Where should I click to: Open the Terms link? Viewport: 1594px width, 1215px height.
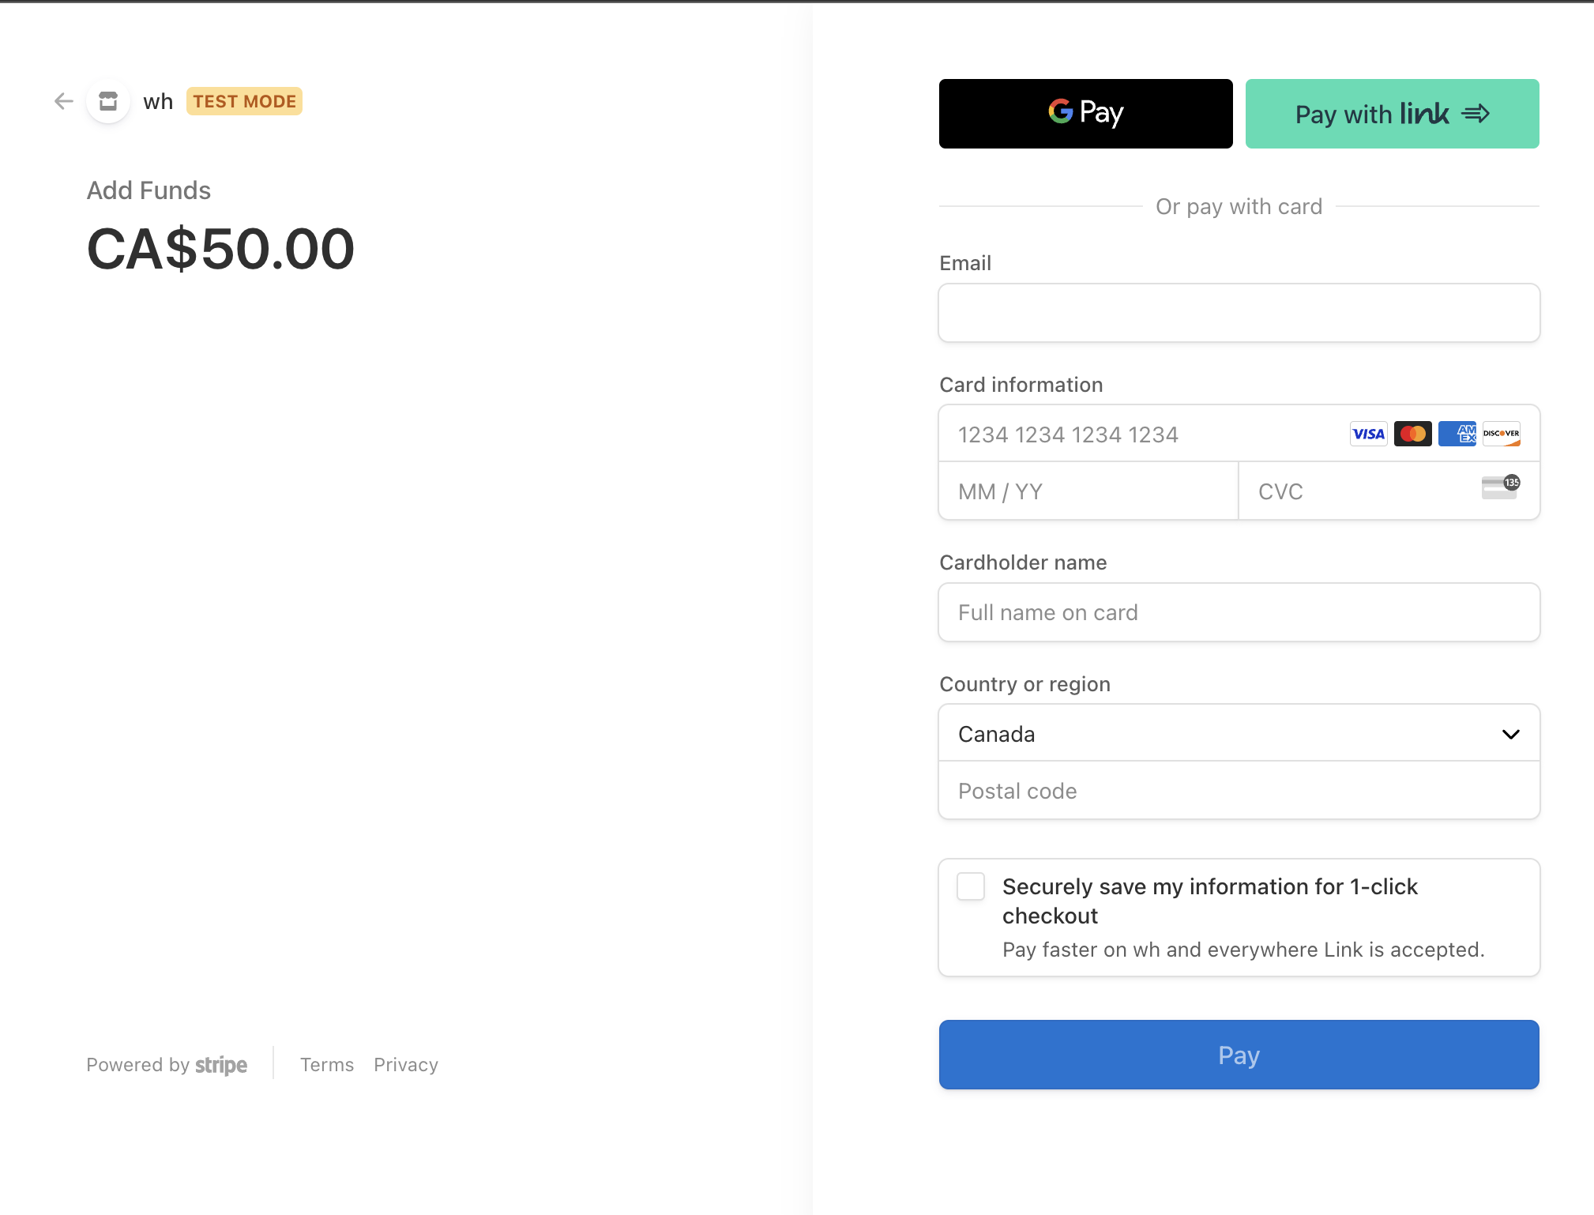[327, 1065]
